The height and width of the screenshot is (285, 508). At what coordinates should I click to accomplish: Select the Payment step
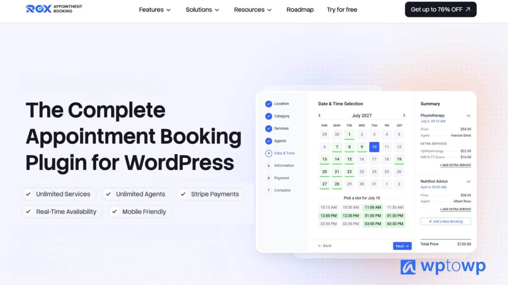pyautogui.click(x=277, y=178)
